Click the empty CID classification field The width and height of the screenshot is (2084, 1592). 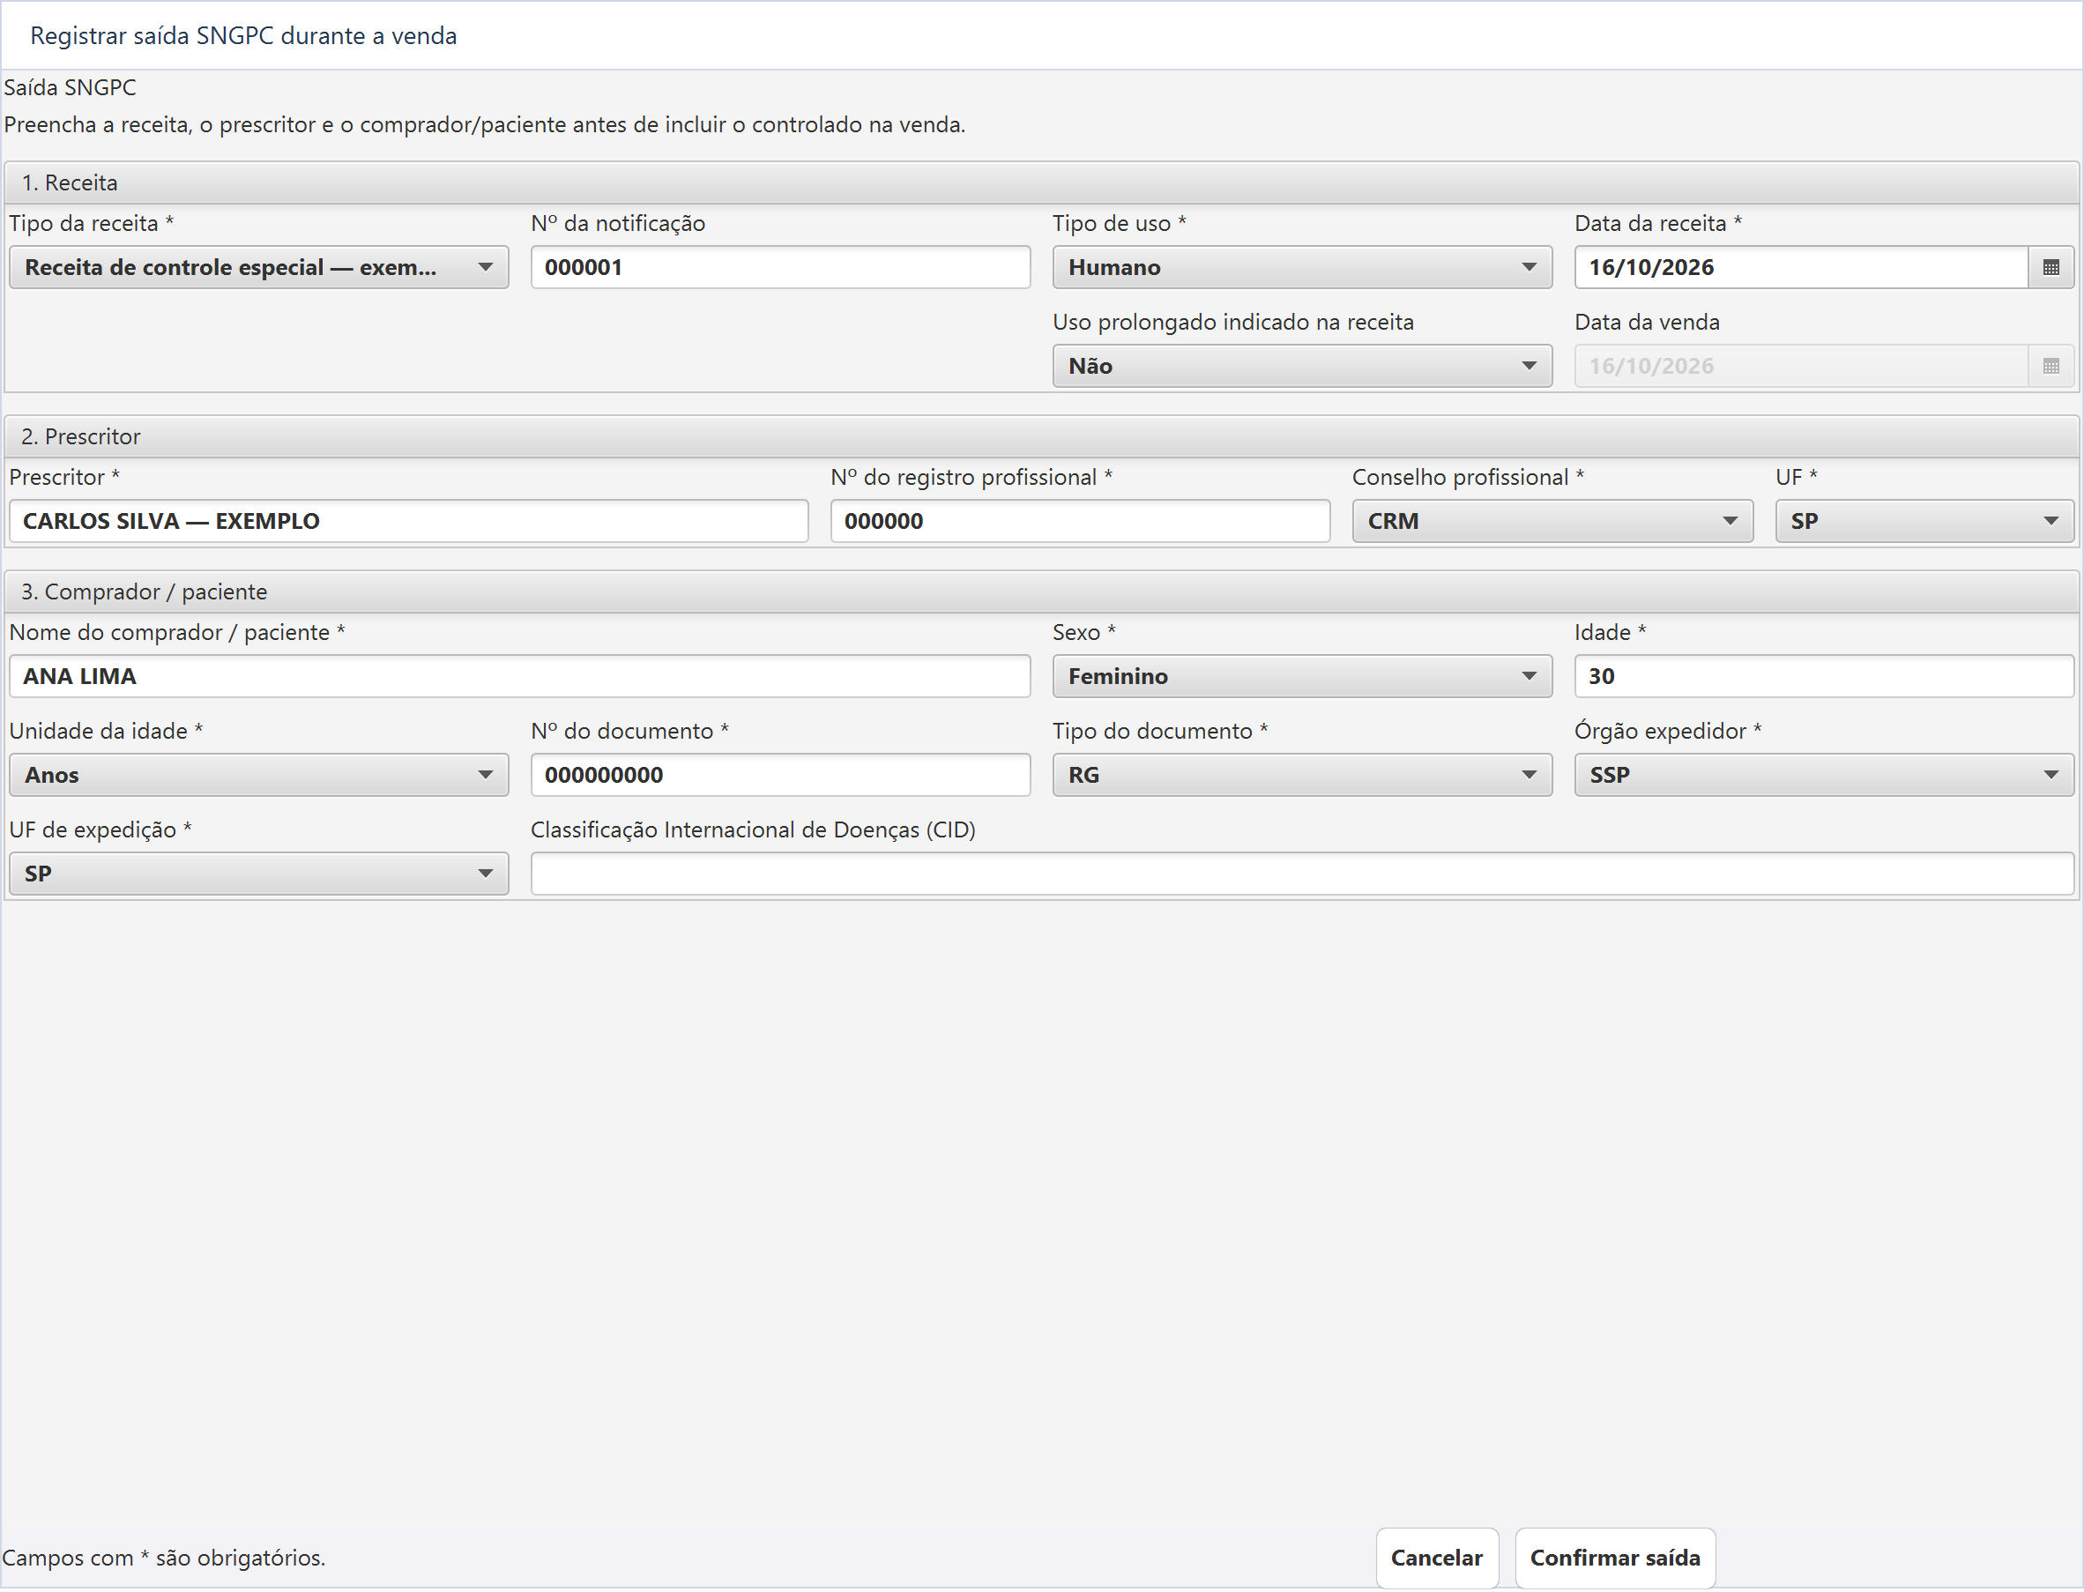coord(1302,874)
